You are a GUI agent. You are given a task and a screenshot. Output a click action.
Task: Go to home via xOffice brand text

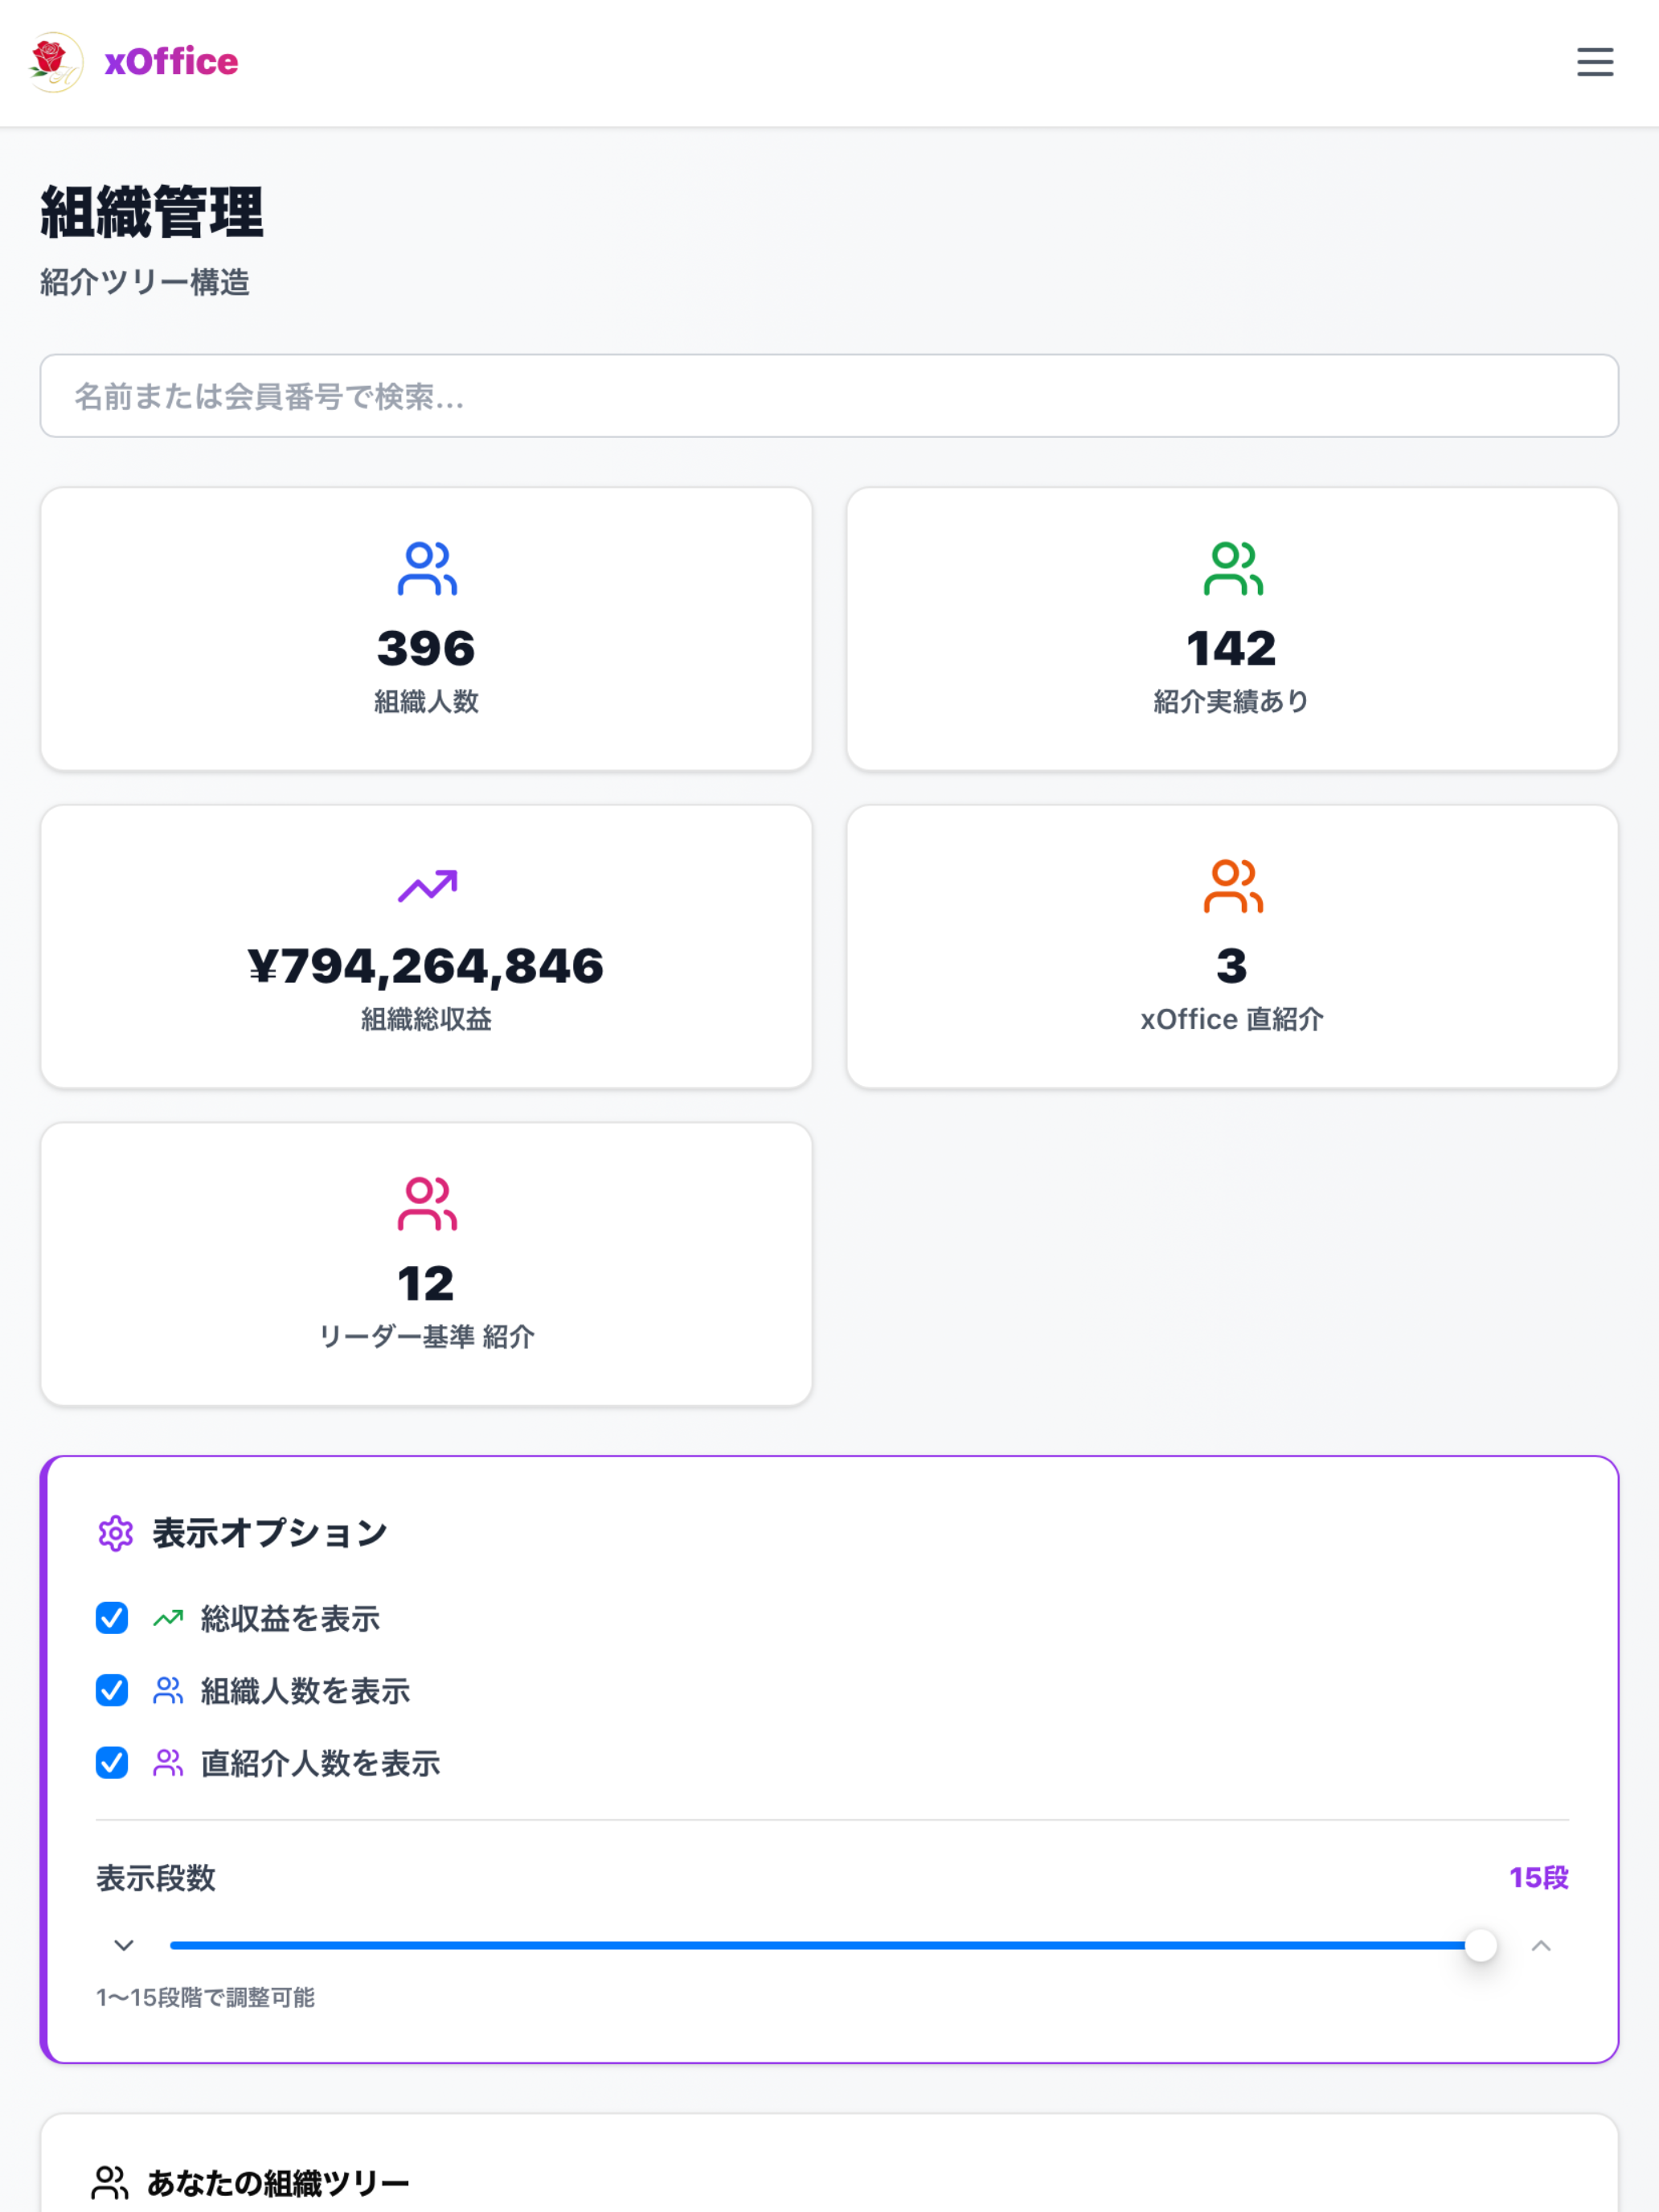(171, 62)
